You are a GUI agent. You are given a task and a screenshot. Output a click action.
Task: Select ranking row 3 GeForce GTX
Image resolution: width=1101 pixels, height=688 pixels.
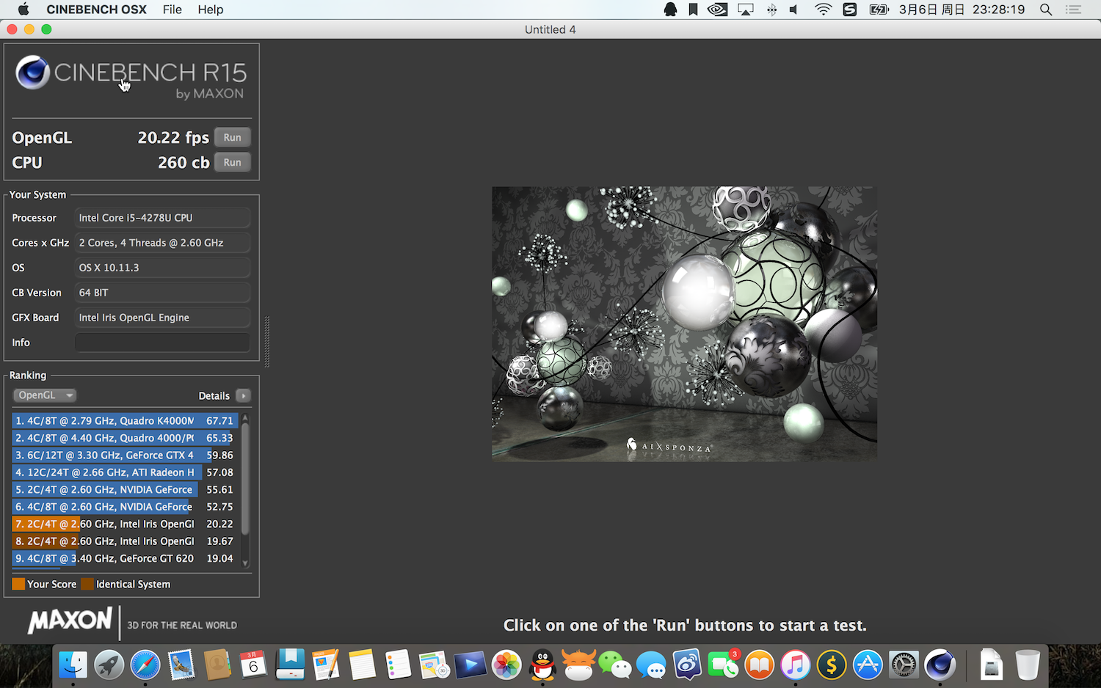[126, 455]
